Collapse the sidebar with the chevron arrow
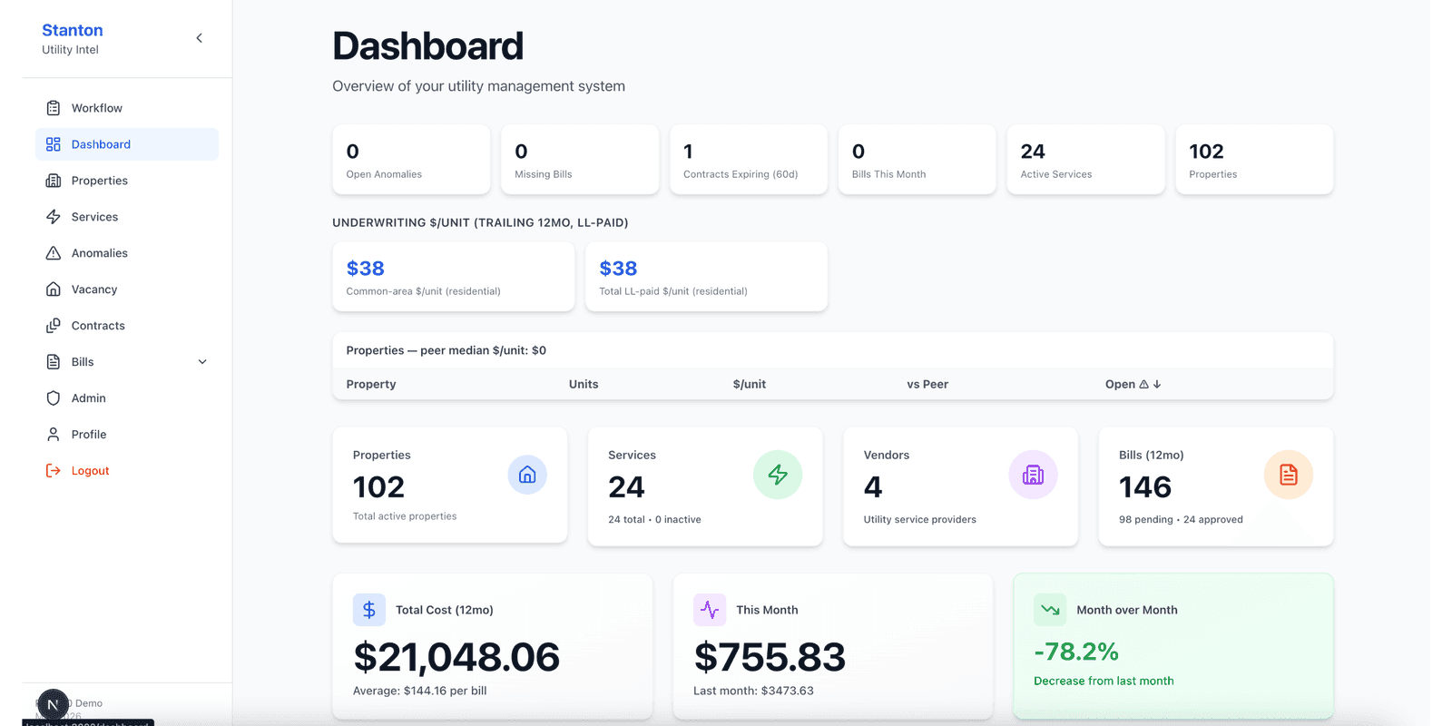This screenshot has height=726, width=1452. point(200,38)
